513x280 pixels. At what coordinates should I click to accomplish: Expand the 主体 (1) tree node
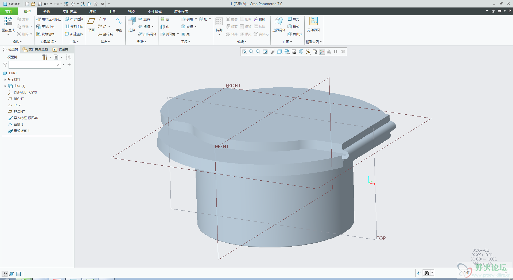(x=5, y=86)
